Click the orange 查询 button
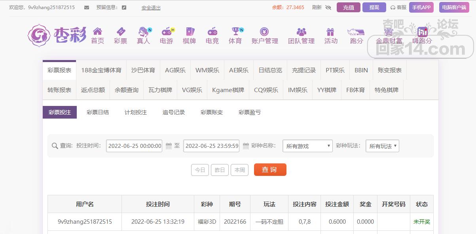Screen dimensions: 476x234 pyautogui.click(x=270, y=170)
